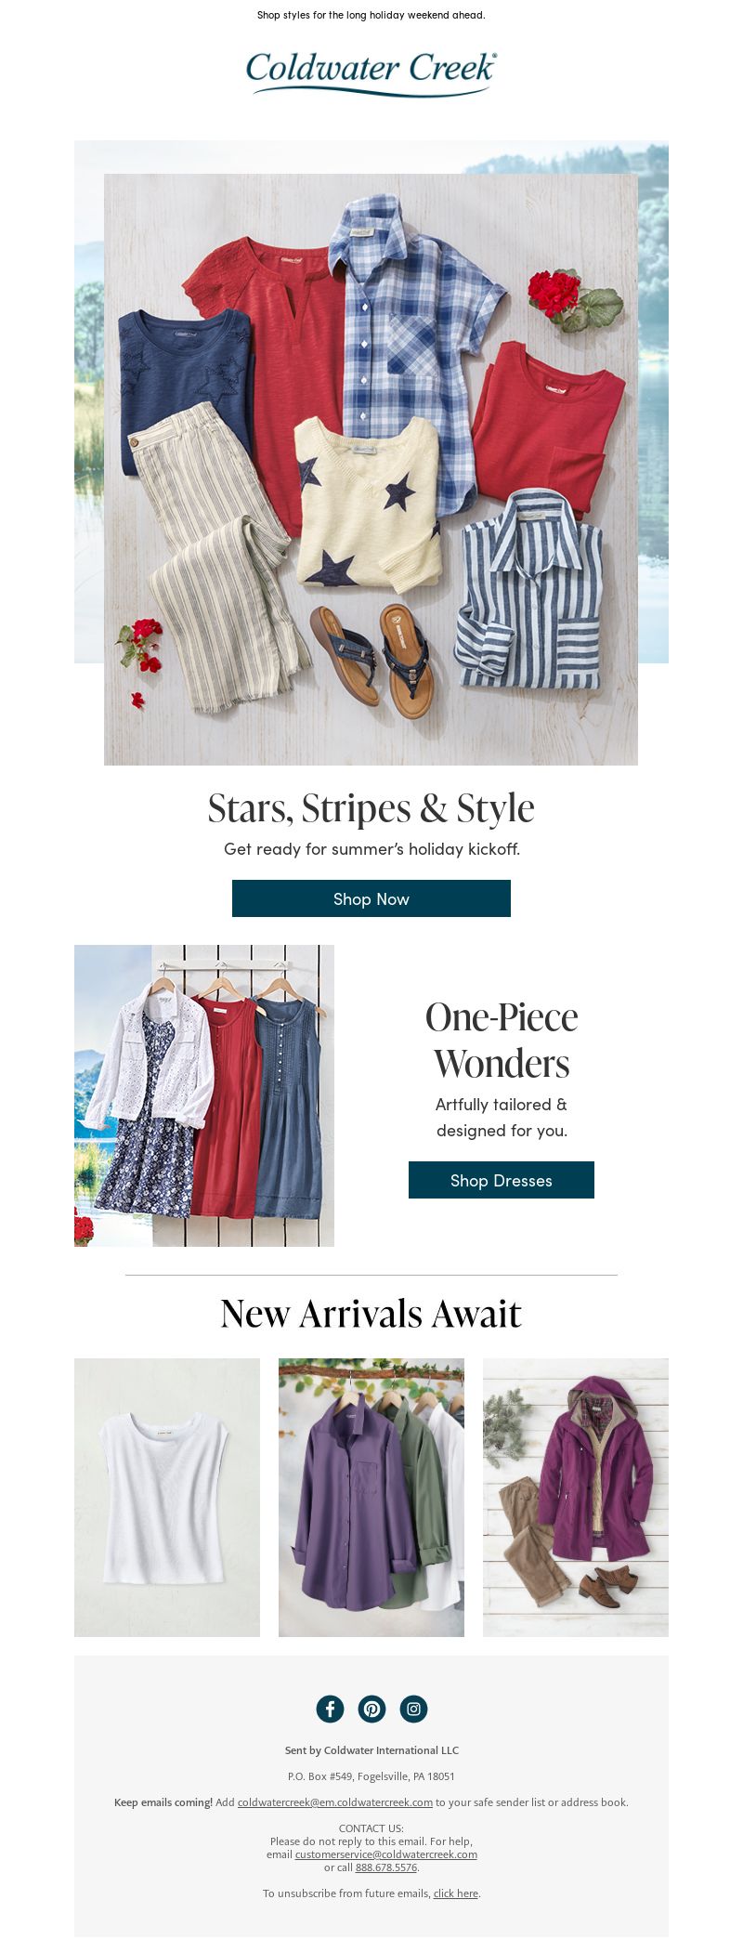Click the holiday weekend preheader text
This screenshot has width=743, height=1939.
371,15
